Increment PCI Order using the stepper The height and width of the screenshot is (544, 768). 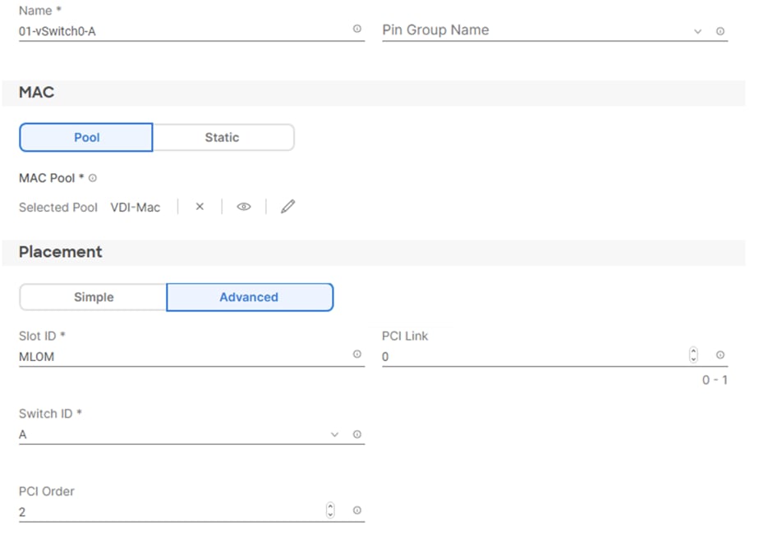[329, 506]
